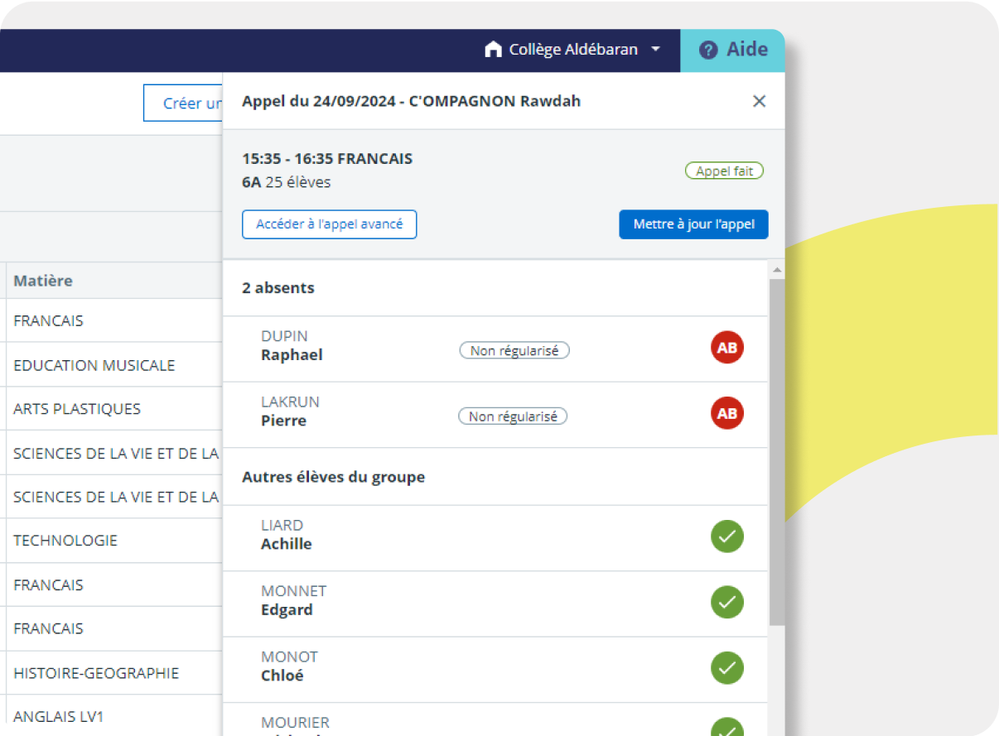Toggle the AB absence icon for Lakrun Pierre

coord(727,413)
